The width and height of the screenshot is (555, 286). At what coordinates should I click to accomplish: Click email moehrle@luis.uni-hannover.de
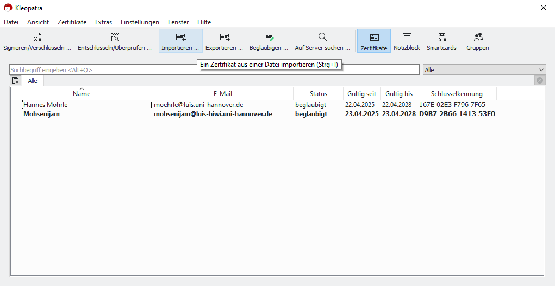click(198, 105)
